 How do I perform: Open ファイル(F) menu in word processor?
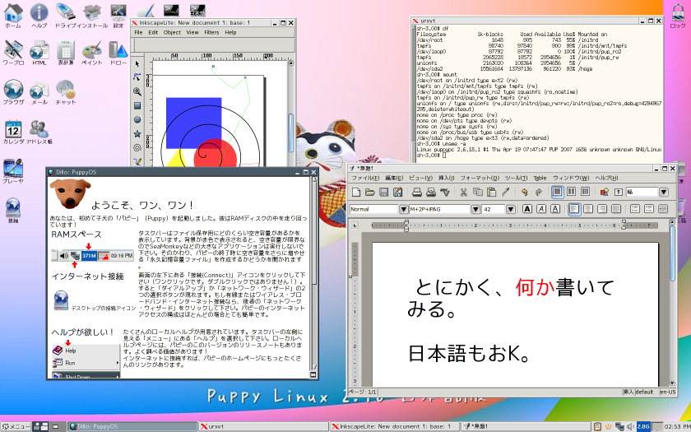click(365, 178)
